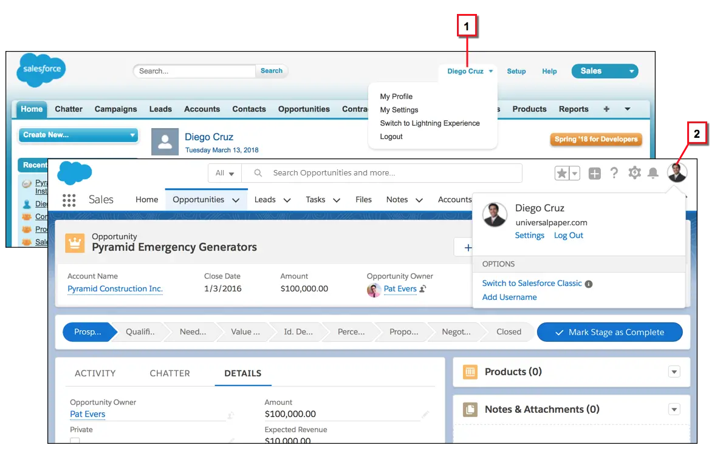The height and width of the screenshot is (462, 720).
Task: Click Switch to Salesforce Classic link
Action: point(532,284)
